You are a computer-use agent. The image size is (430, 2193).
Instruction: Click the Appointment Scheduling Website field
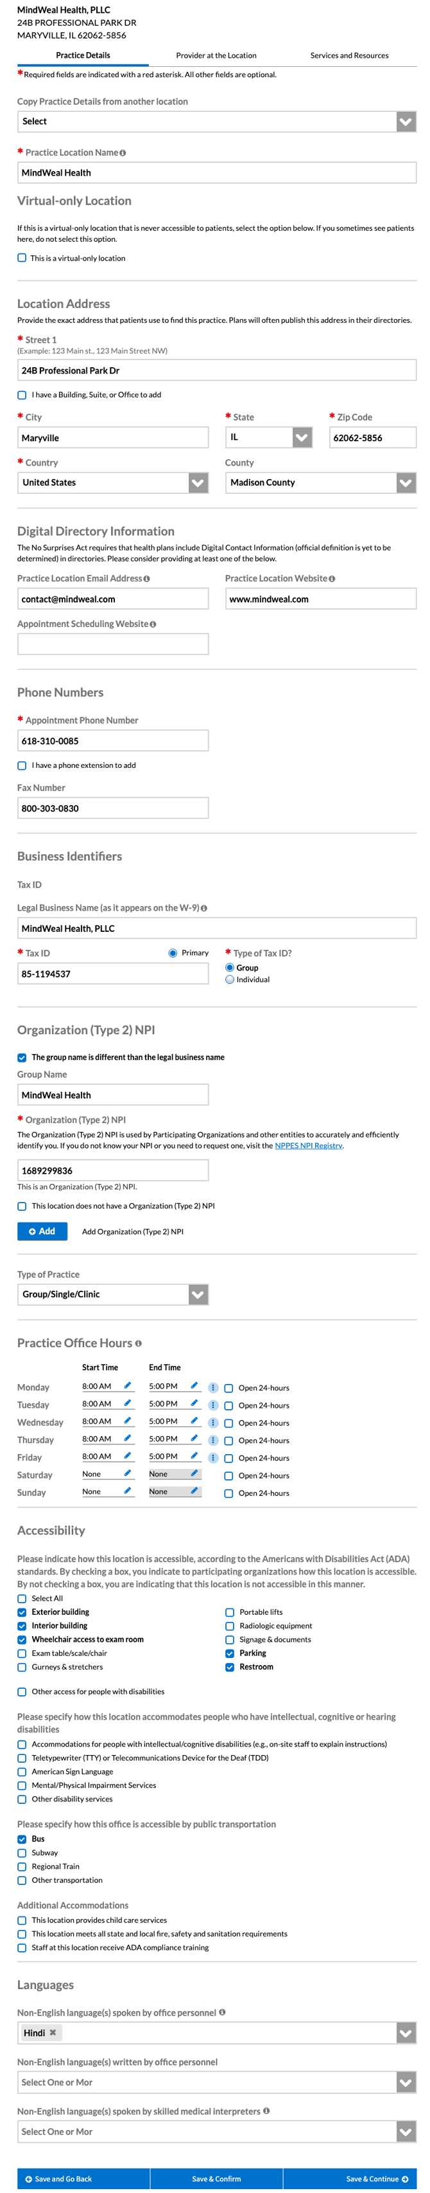coord(113,644)
